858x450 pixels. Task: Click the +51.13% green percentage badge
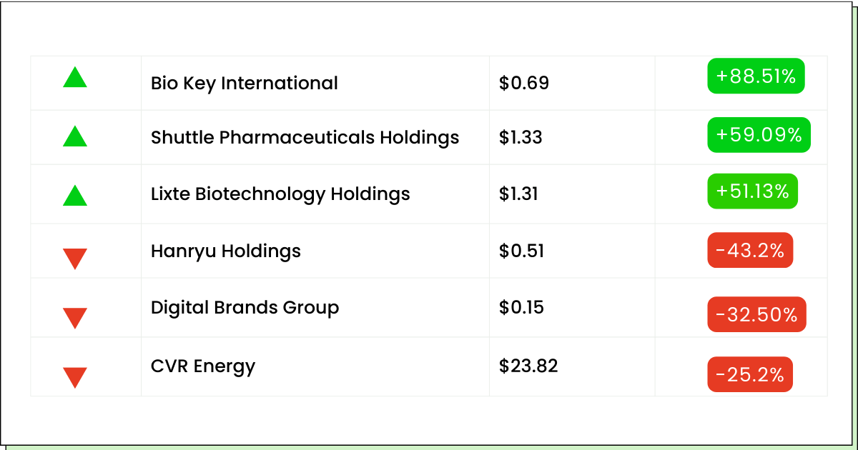click(753, 191)
